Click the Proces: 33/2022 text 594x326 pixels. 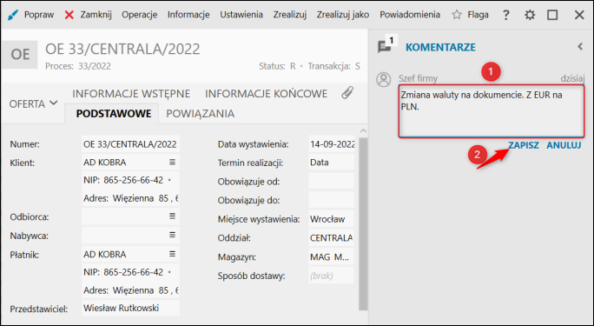pyautogui.click(x=78, y=66)
